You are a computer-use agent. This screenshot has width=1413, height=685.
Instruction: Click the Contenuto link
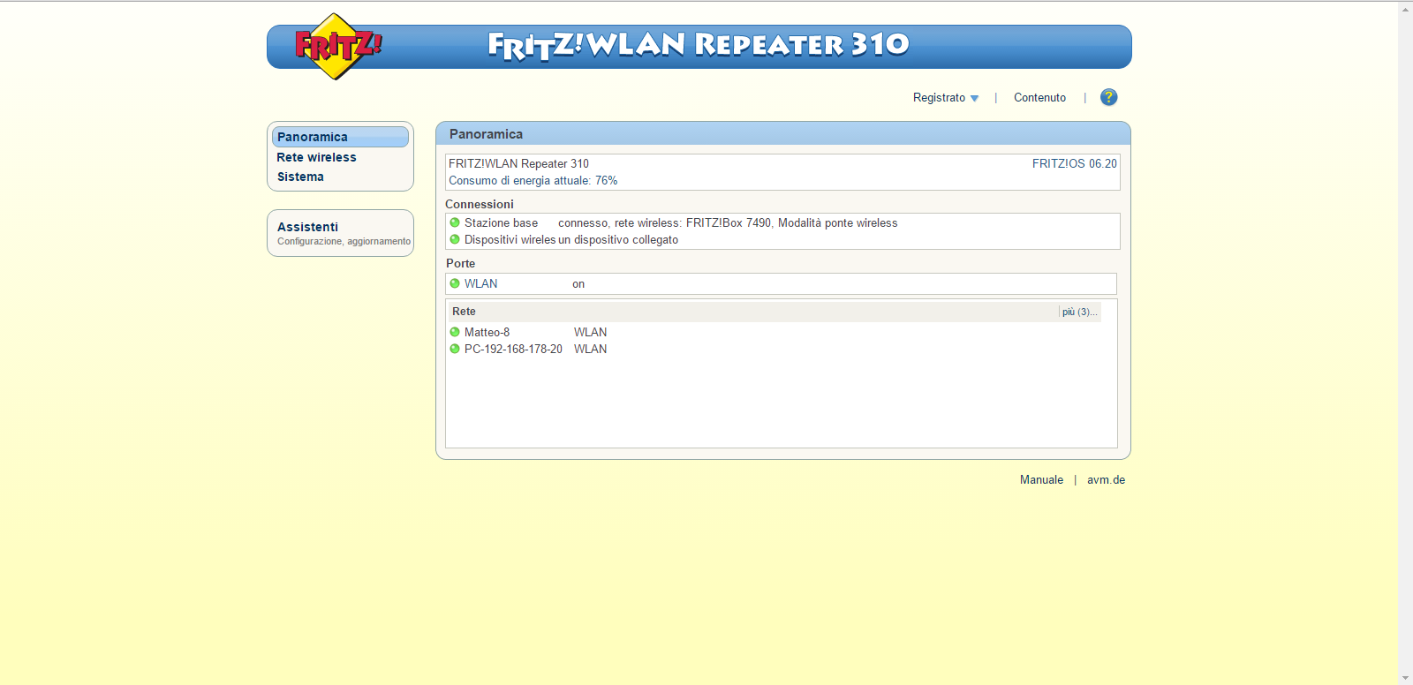pyautogui.click(x=1039, y=98)
